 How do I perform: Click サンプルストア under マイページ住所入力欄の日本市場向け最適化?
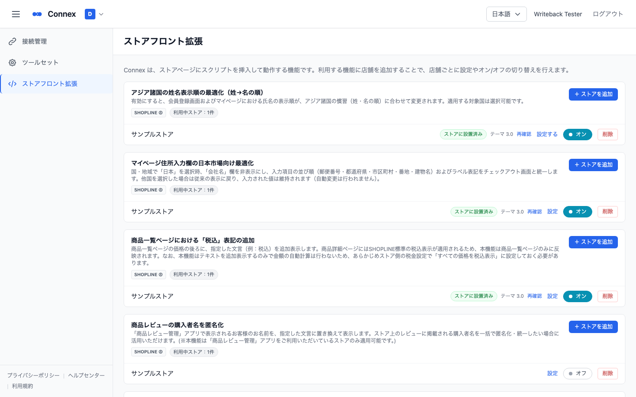[152, 212]
